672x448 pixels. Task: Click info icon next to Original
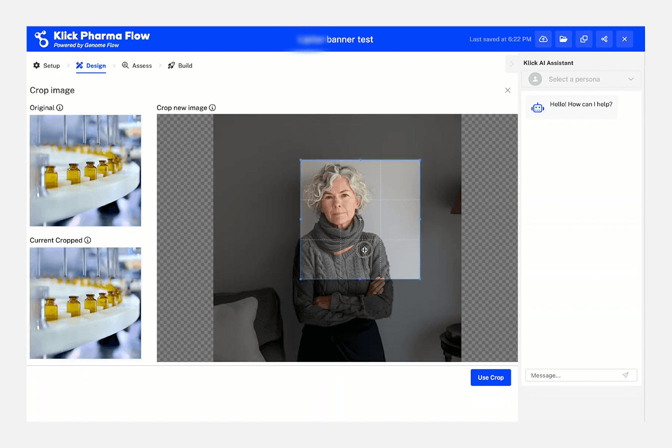point(60,107)
